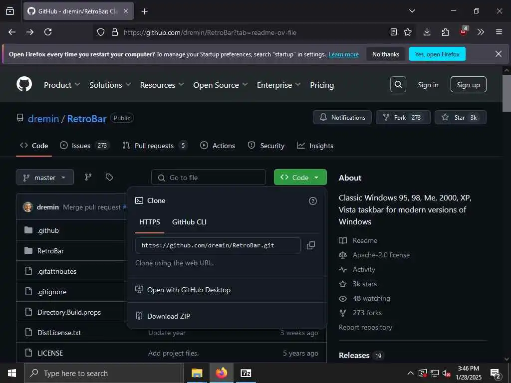The height and width of the screenshot is (383, 511).
Task: Open the Apache-2.0 license link
Action: point(381,255)
